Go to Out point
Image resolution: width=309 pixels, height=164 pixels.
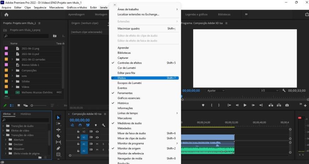coord(261,105)
